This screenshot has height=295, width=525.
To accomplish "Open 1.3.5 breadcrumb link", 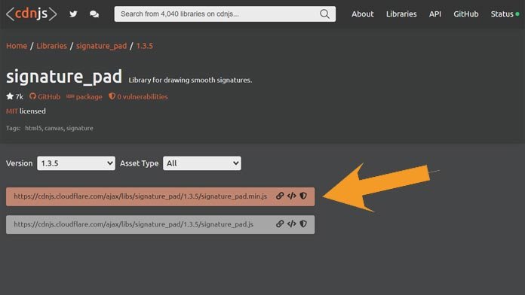I will tap(144, 46).
